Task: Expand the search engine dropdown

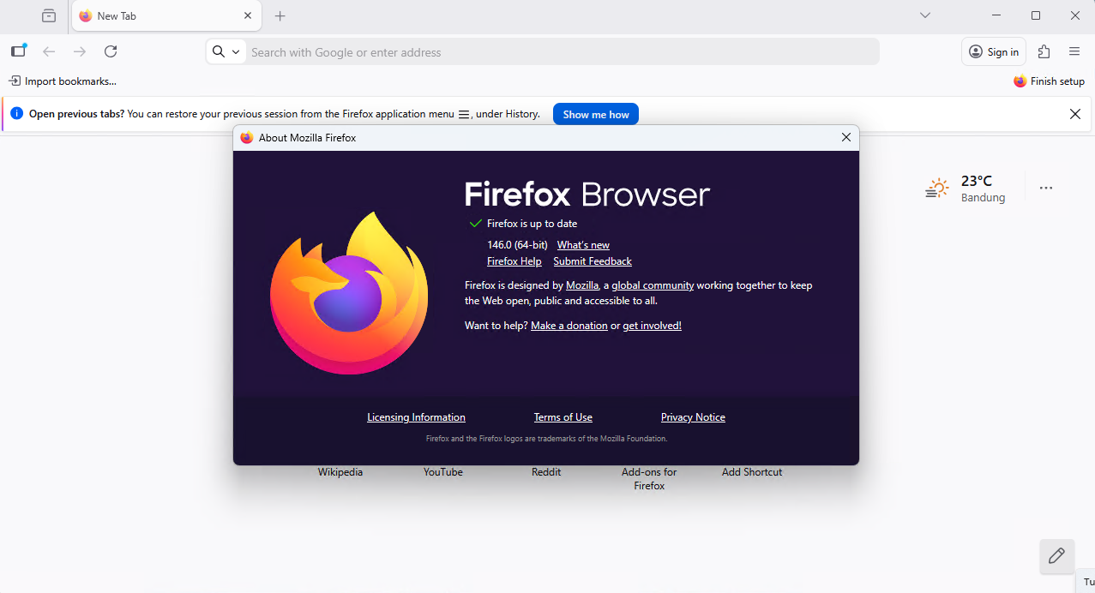Action: coord(227,51)
